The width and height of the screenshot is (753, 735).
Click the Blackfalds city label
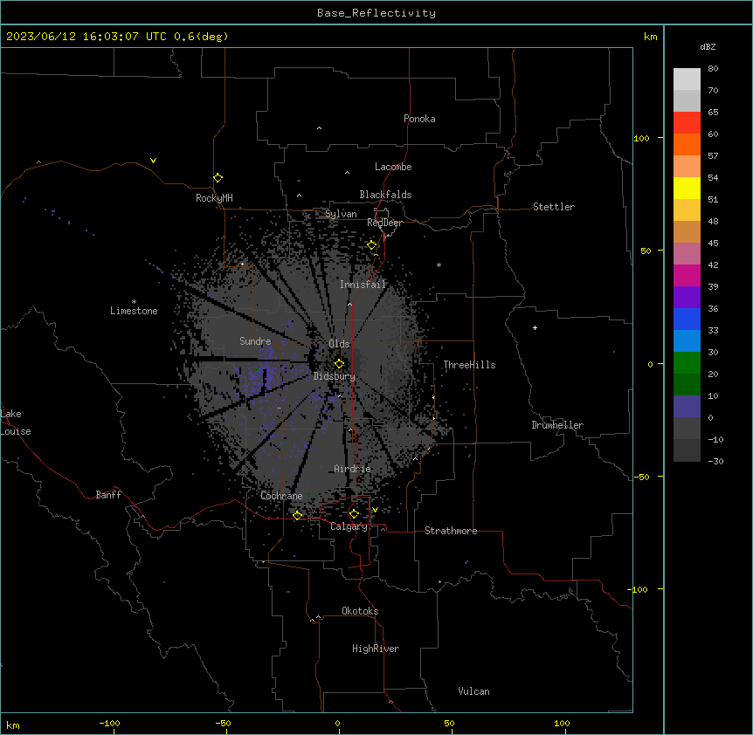(x=385, y=195)
